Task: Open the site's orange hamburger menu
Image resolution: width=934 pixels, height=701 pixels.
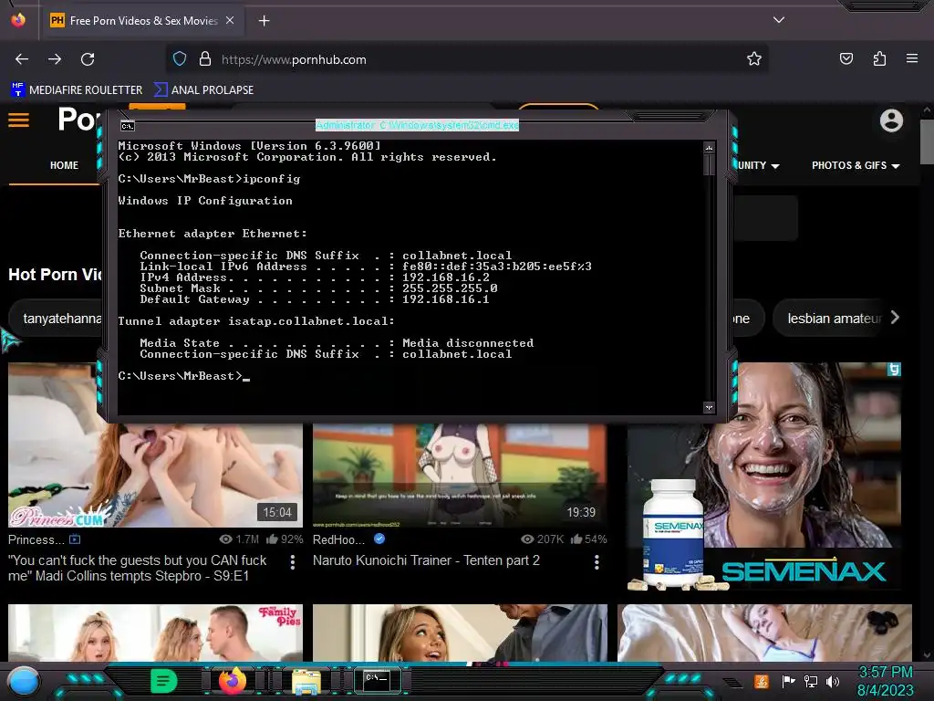Action: [x=18, y=120]
